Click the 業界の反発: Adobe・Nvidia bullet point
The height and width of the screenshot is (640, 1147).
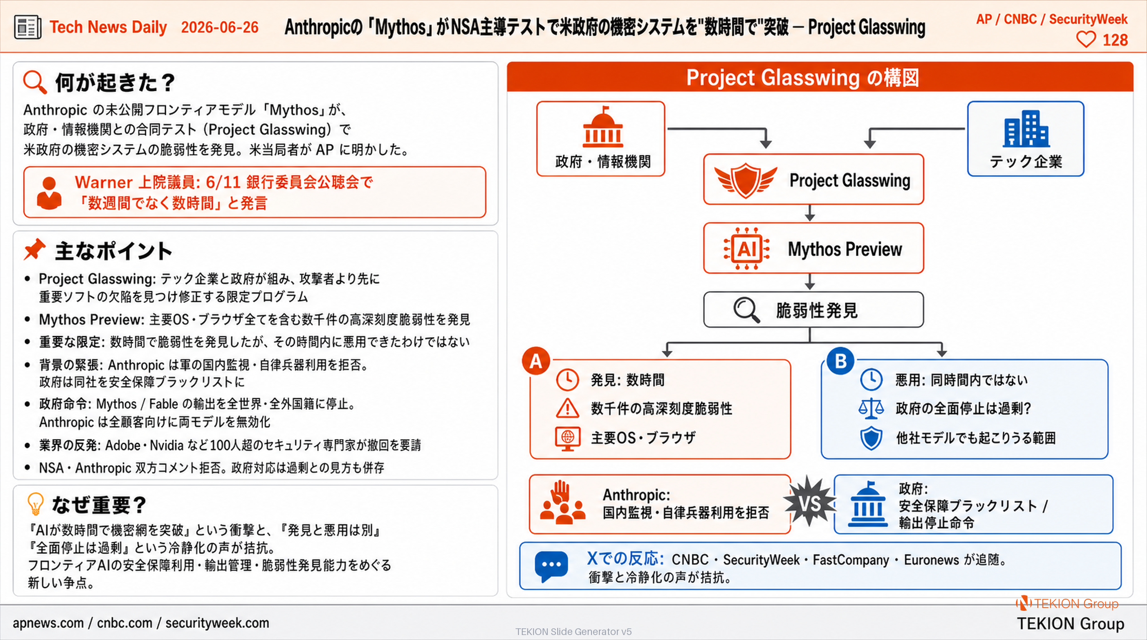230,445
